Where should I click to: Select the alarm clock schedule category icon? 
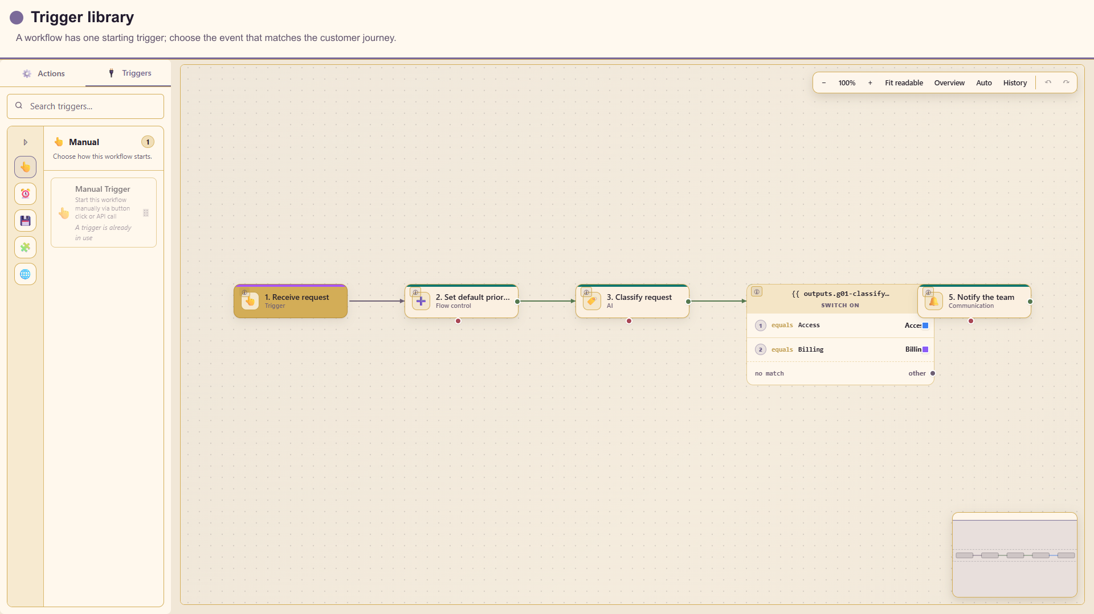click(x=25, y=194)
